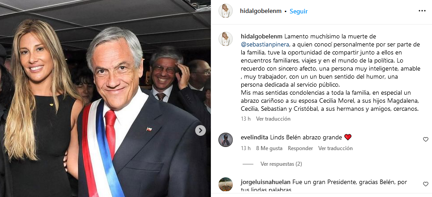The image size is (432, 197).
Task: Open the @sebastianpinera mention link
Action: [265, 45]
